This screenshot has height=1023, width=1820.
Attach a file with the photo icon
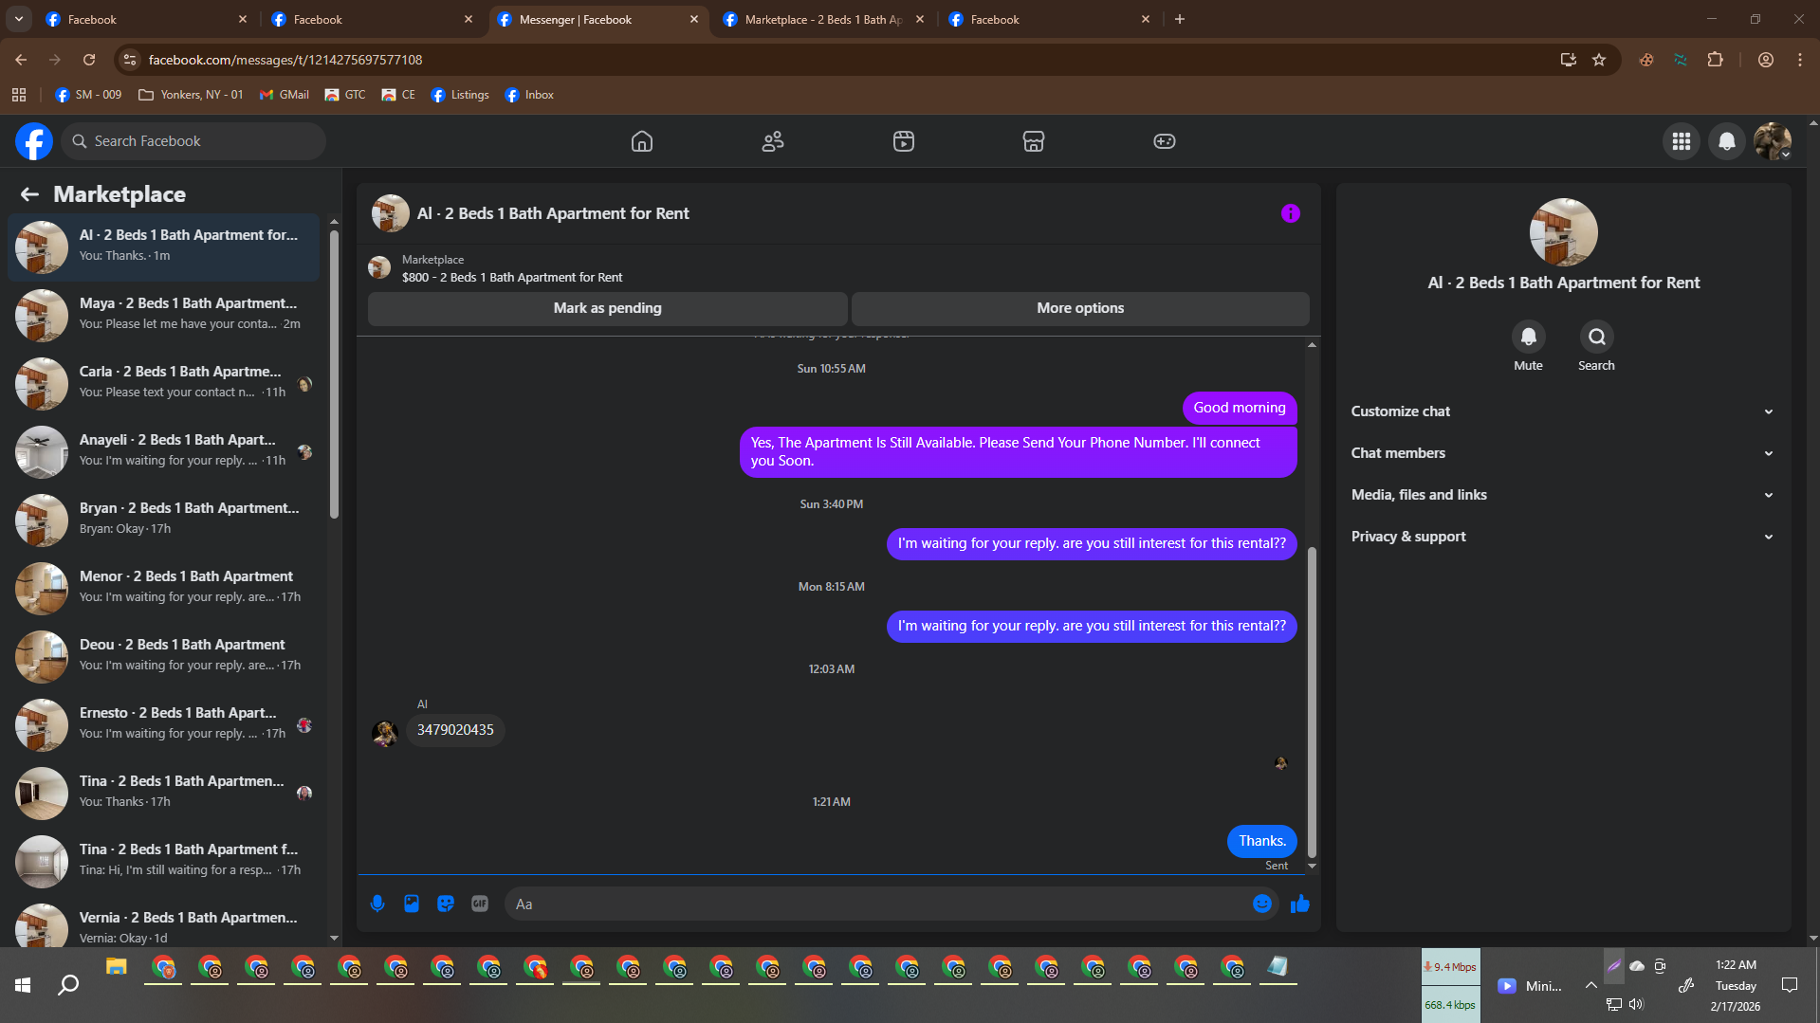pyautogui.click(x=412, y=904)
